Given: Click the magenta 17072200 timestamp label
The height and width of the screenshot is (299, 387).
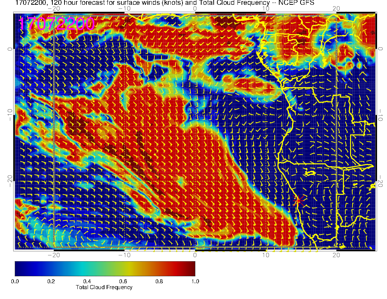Looking at the screenshot, I should [x=56, y=24].
